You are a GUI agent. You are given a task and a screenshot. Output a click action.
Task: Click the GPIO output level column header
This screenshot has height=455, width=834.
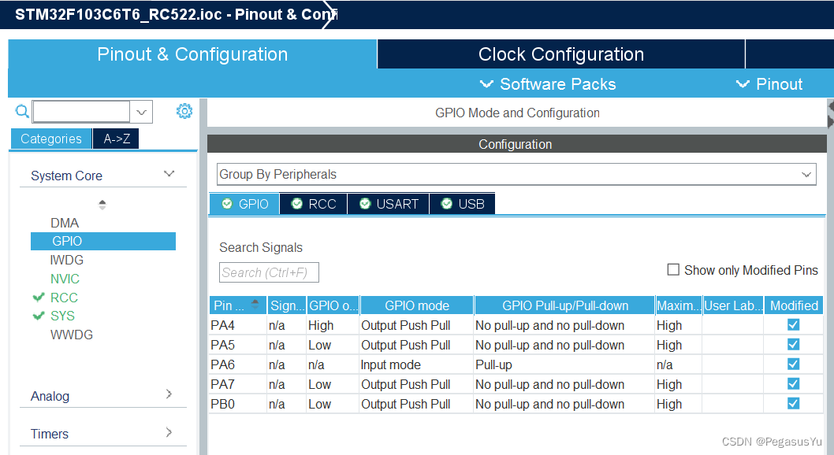coord(333,305)
